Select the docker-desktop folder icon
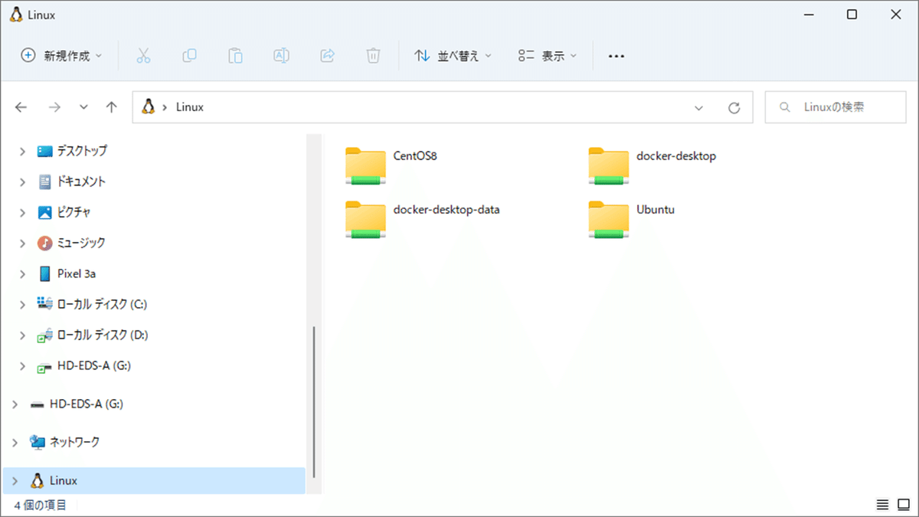The image size is (919, 517). tap(609, 166)
